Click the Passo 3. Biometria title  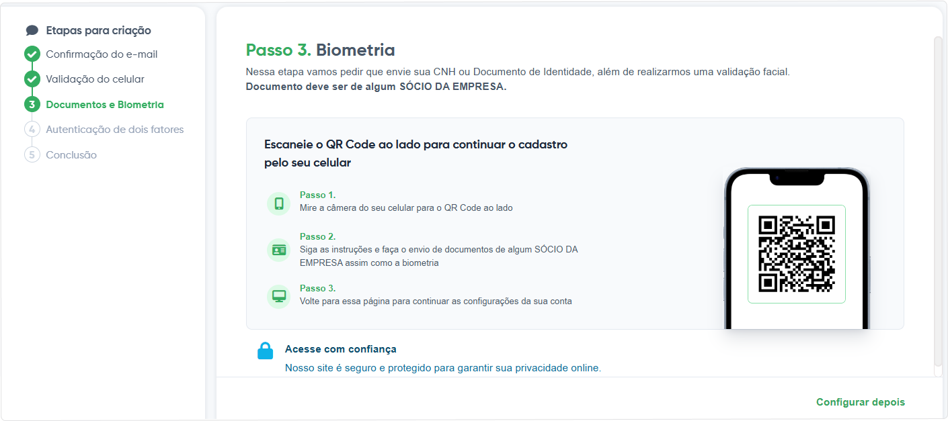click(x=321, y=50)
